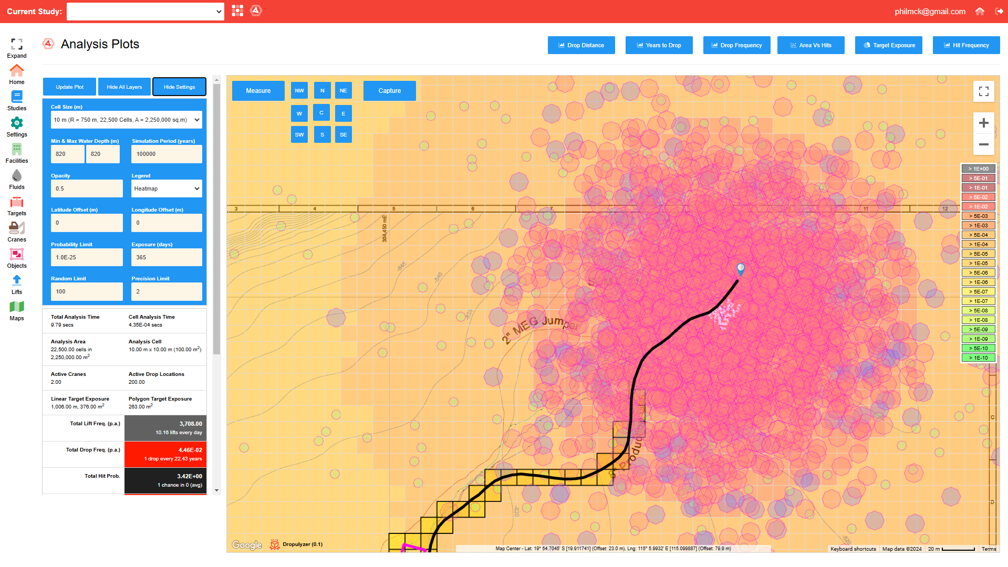Click the > 1E-10 legend swatch
Image resolution: width=1008 pixels, height=567 pixels.
pyautogui.click(x=979, y=358)
